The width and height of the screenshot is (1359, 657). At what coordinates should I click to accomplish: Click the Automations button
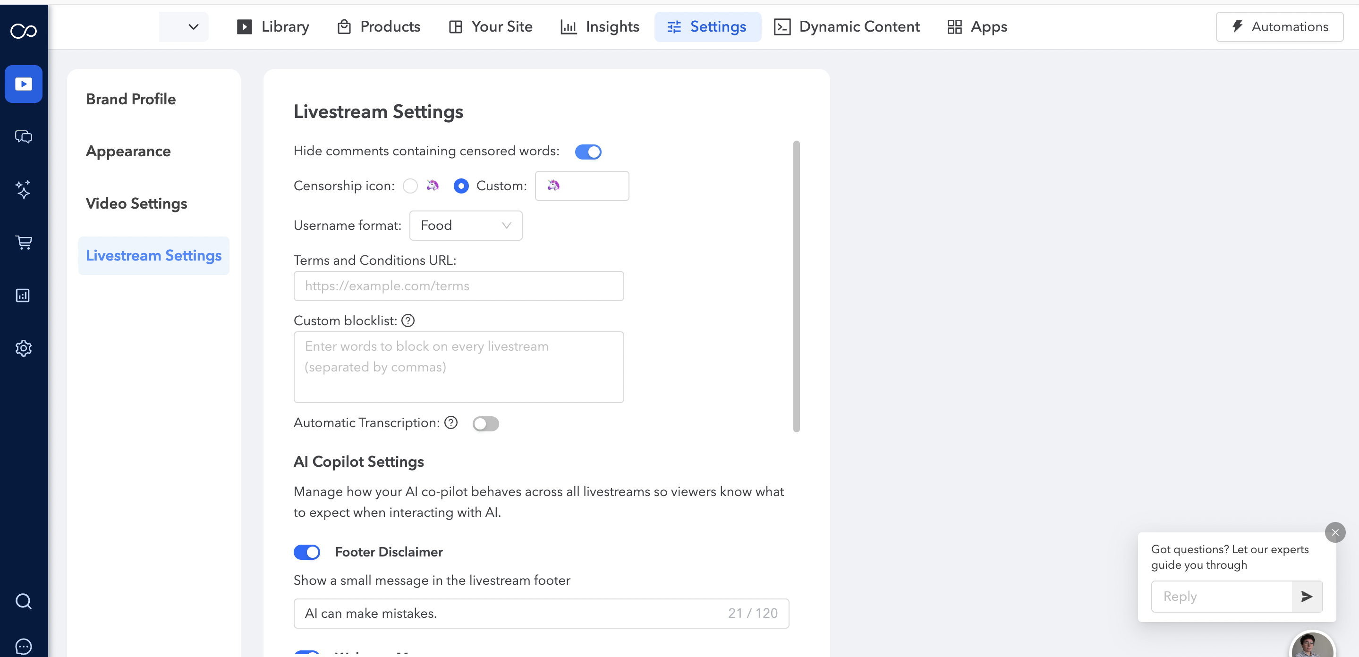(1279, 27)
